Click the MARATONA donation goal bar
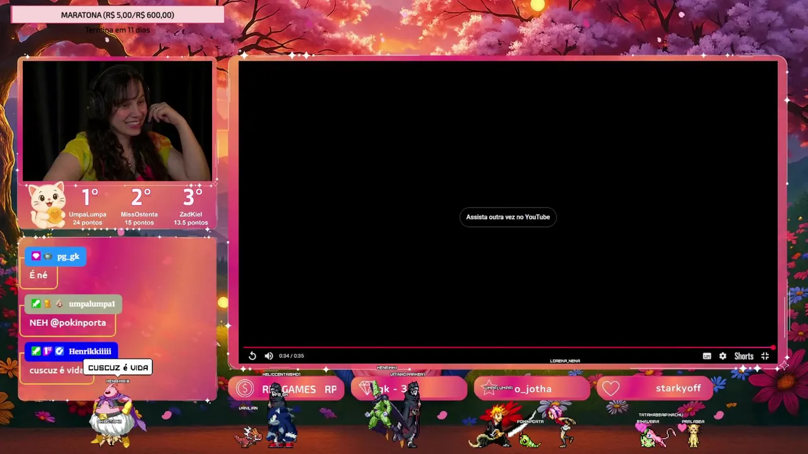The image size is (808, 454). click(x=117, y=15)
